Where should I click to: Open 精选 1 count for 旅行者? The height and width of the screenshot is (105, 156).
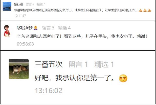pyautogui.click(x=41, y=4)
